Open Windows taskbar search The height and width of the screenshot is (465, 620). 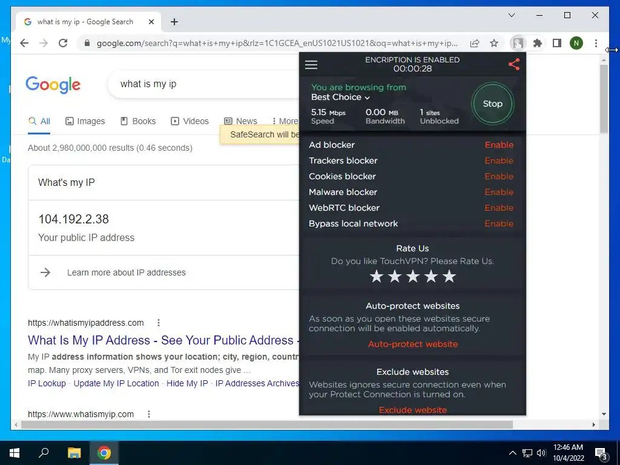[x=44, y=453]
